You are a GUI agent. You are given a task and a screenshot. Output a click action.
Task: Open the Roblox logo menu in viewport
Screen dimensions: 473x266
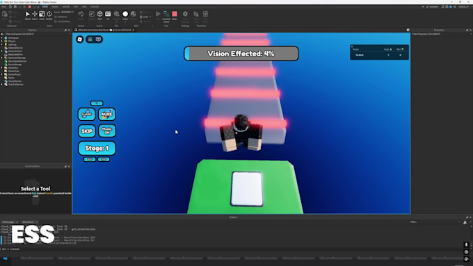(x=79, y=40)
